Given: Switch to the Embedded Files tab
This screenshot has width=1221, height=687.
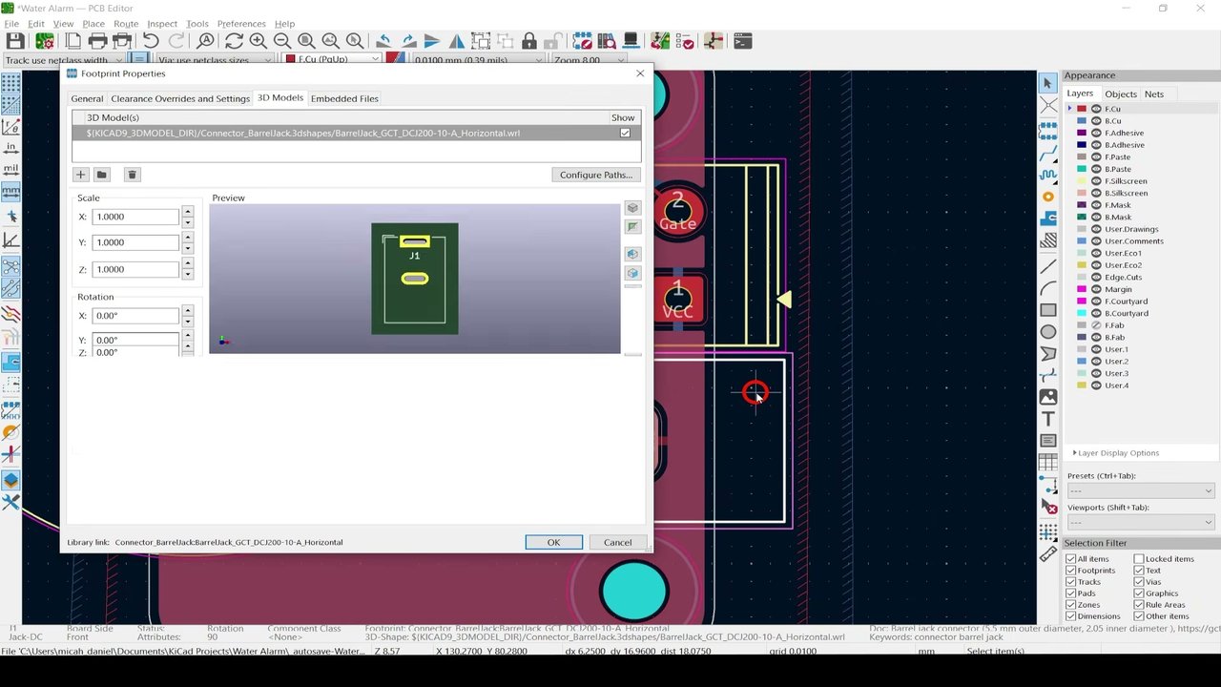Looking at the screenshot, I should [344, 98].
